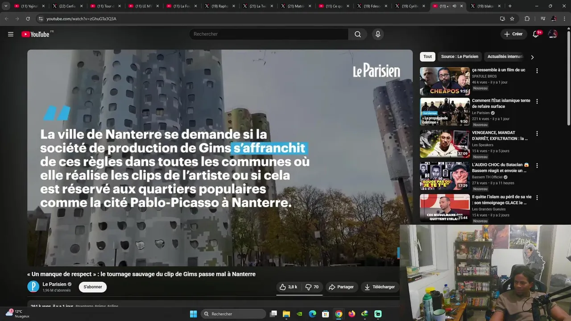This screenshot has height=321, width=571.
Task: Open NVIDIA app from the taskbar
Action: pos(299,314)
